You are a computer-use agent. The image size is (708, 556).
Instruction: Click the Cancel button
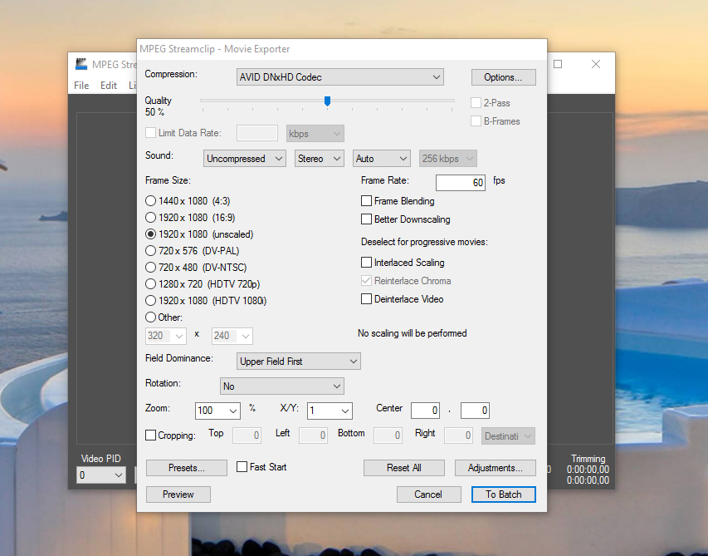pos(428,494)
